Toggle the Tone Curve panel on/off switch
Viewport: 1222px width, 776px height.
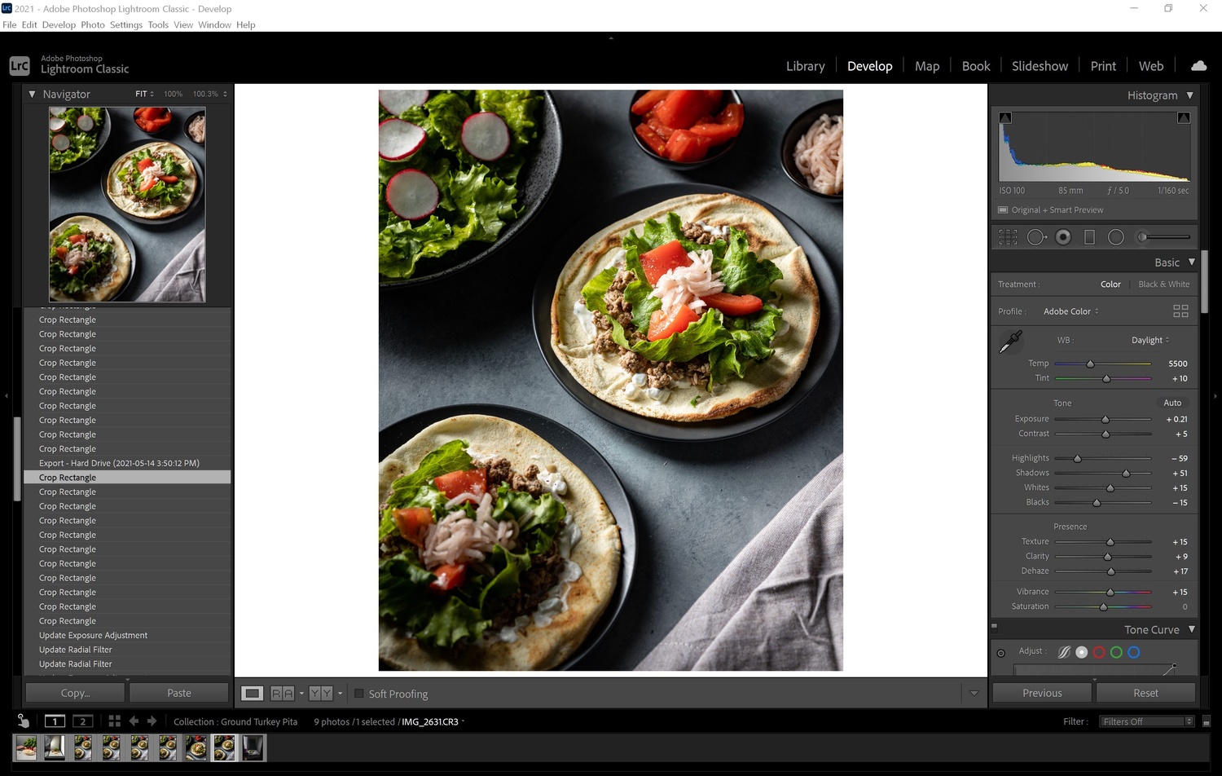[994, 628]
